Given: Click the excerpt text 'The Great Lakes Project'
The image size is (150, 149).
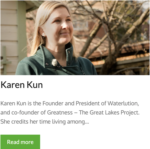Looking at the screenshot, I should [x=109, y=112].
